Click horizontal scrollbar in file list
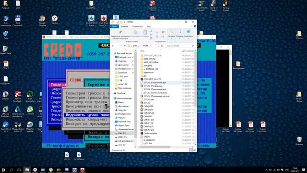The width and height of the screenshot is (307, 173). point(155,147)
